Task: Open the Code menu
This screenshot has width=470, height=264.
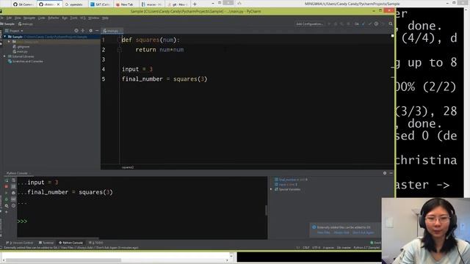Action: (42, 18)
